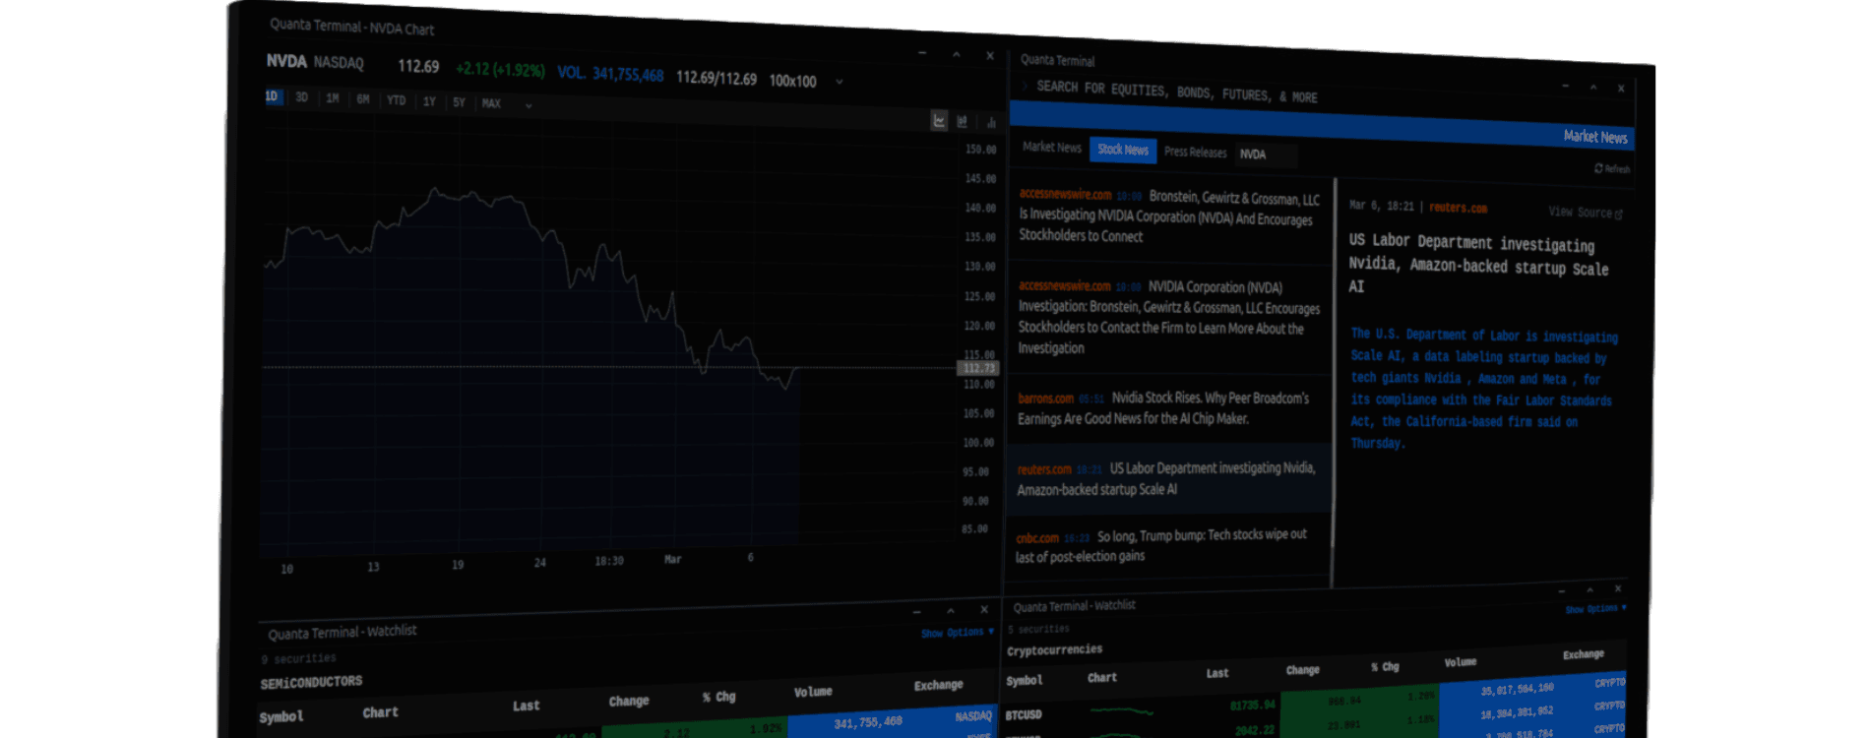Screen dimensions: 1870x738
Task: Select the 3D chart range
Action: (302, 97)
